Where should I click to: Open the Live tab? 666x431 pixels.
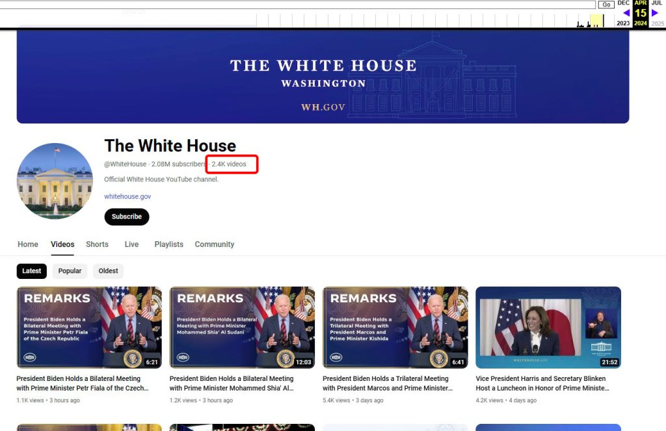[x=131, y=244]
